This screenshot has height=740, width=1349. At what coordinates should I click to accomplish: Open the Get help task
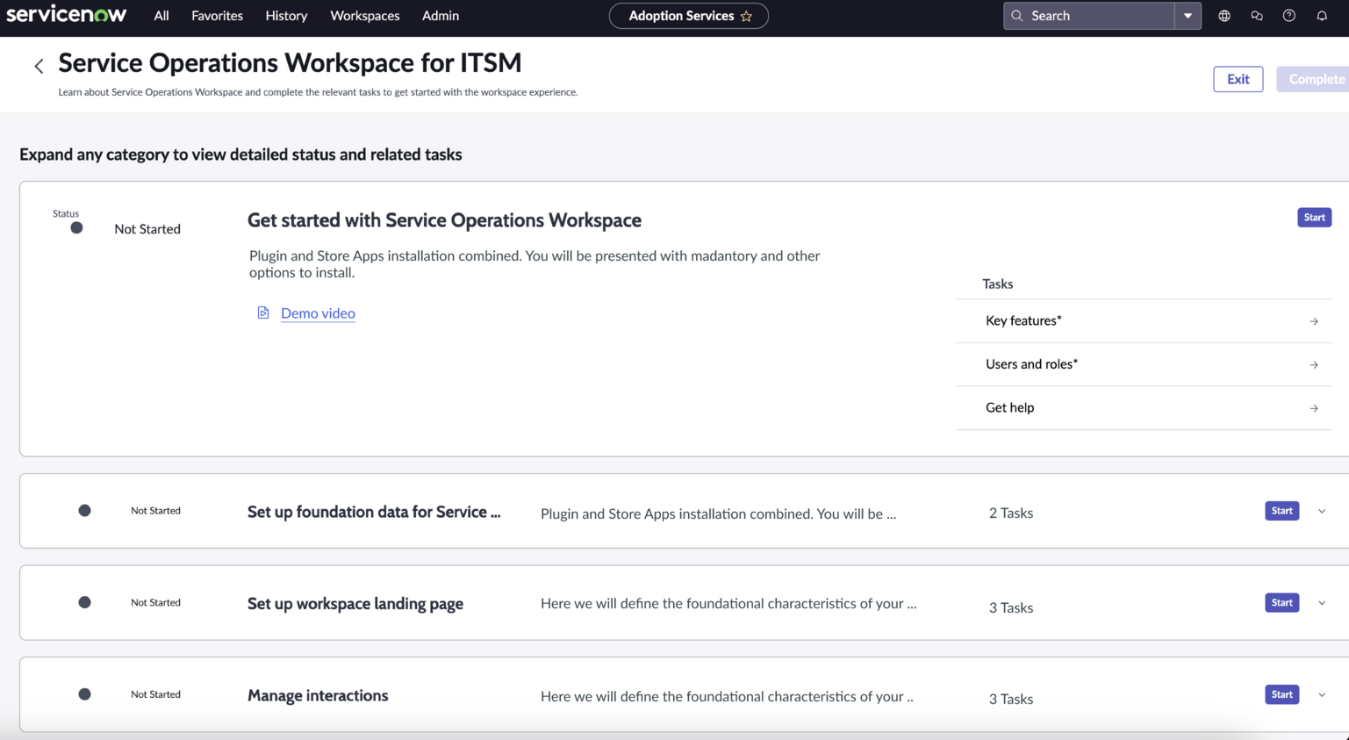tap(1144, 408)
